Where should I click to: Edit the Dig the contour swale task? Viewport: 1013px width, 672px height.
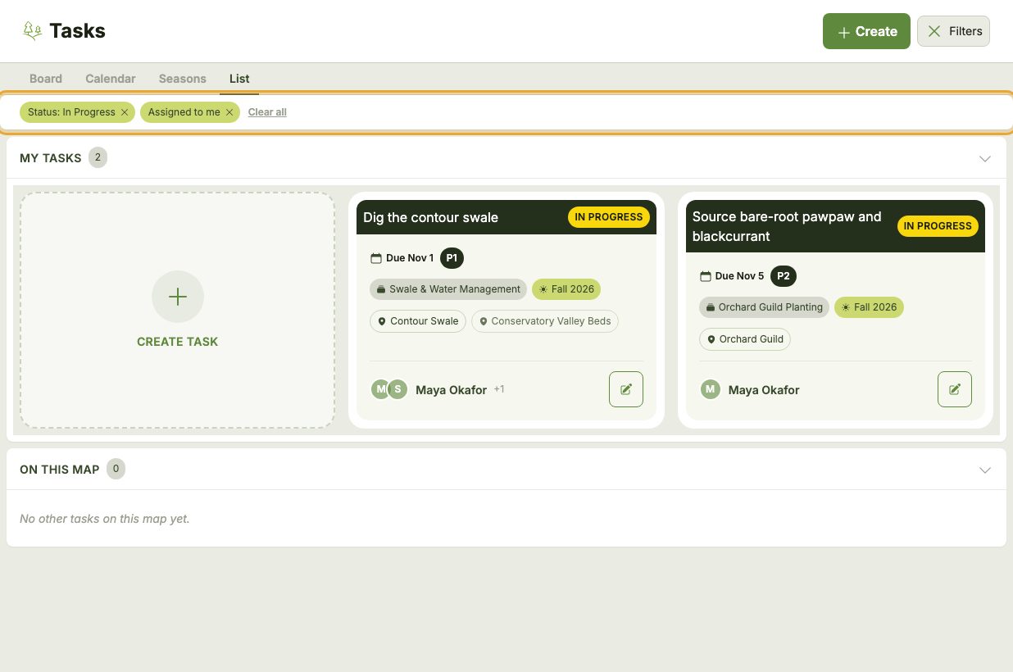tap(626, 389)
